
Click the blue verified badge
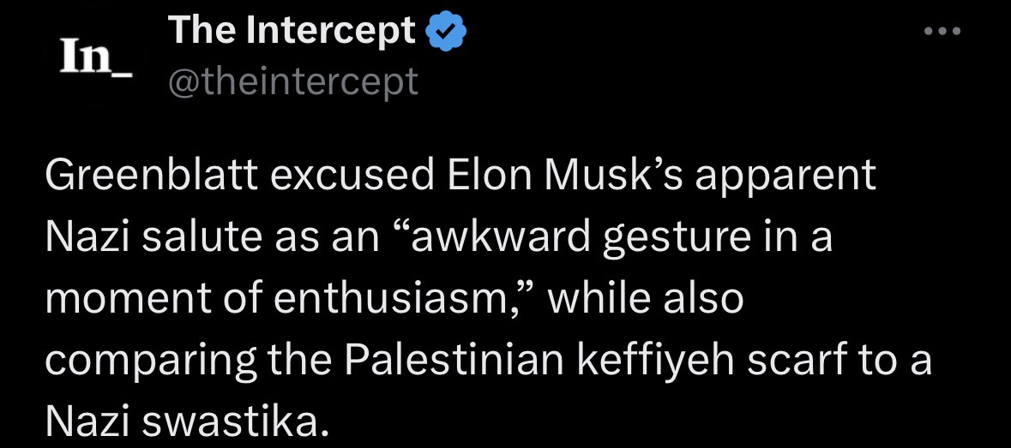[x=446, y=33]
